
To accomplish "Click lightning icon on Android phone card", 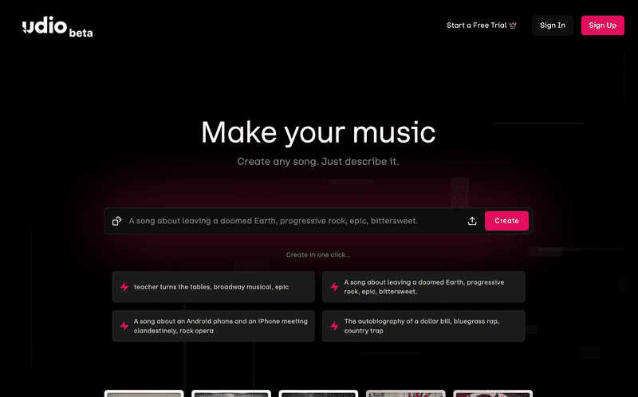I will pyautogui.click(x=124, y=326).
